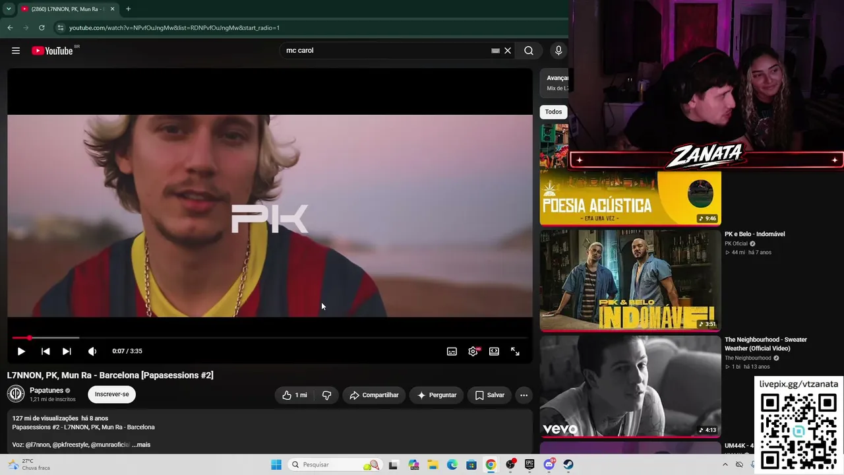Screen dimensions: 844x475
Task: Seek on the video progress bar
Action: 270,338
